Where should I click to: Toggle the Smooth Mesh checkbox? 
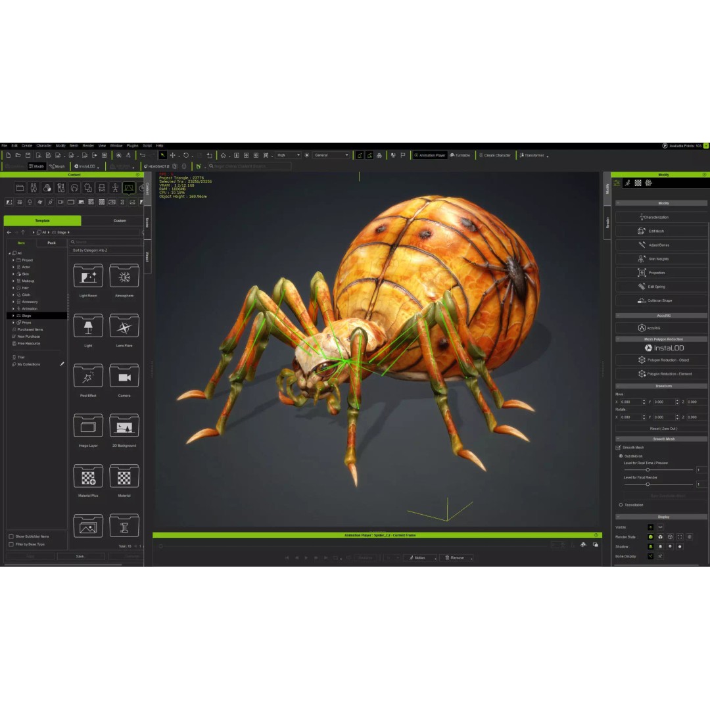click(618, 448)
